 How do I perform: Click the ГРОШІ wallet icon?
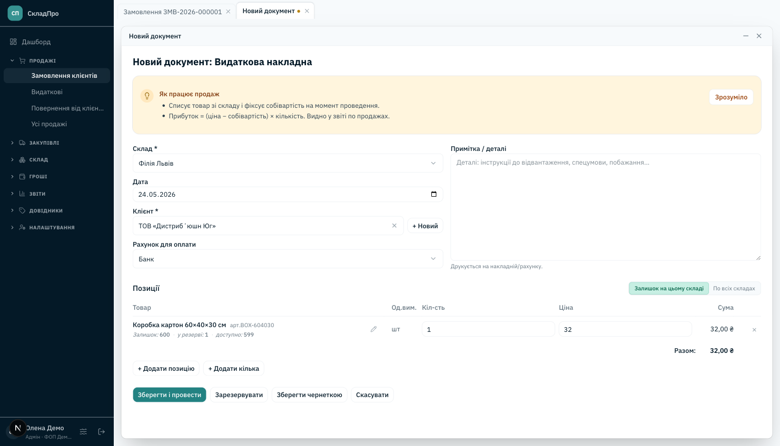coord(22,176)
